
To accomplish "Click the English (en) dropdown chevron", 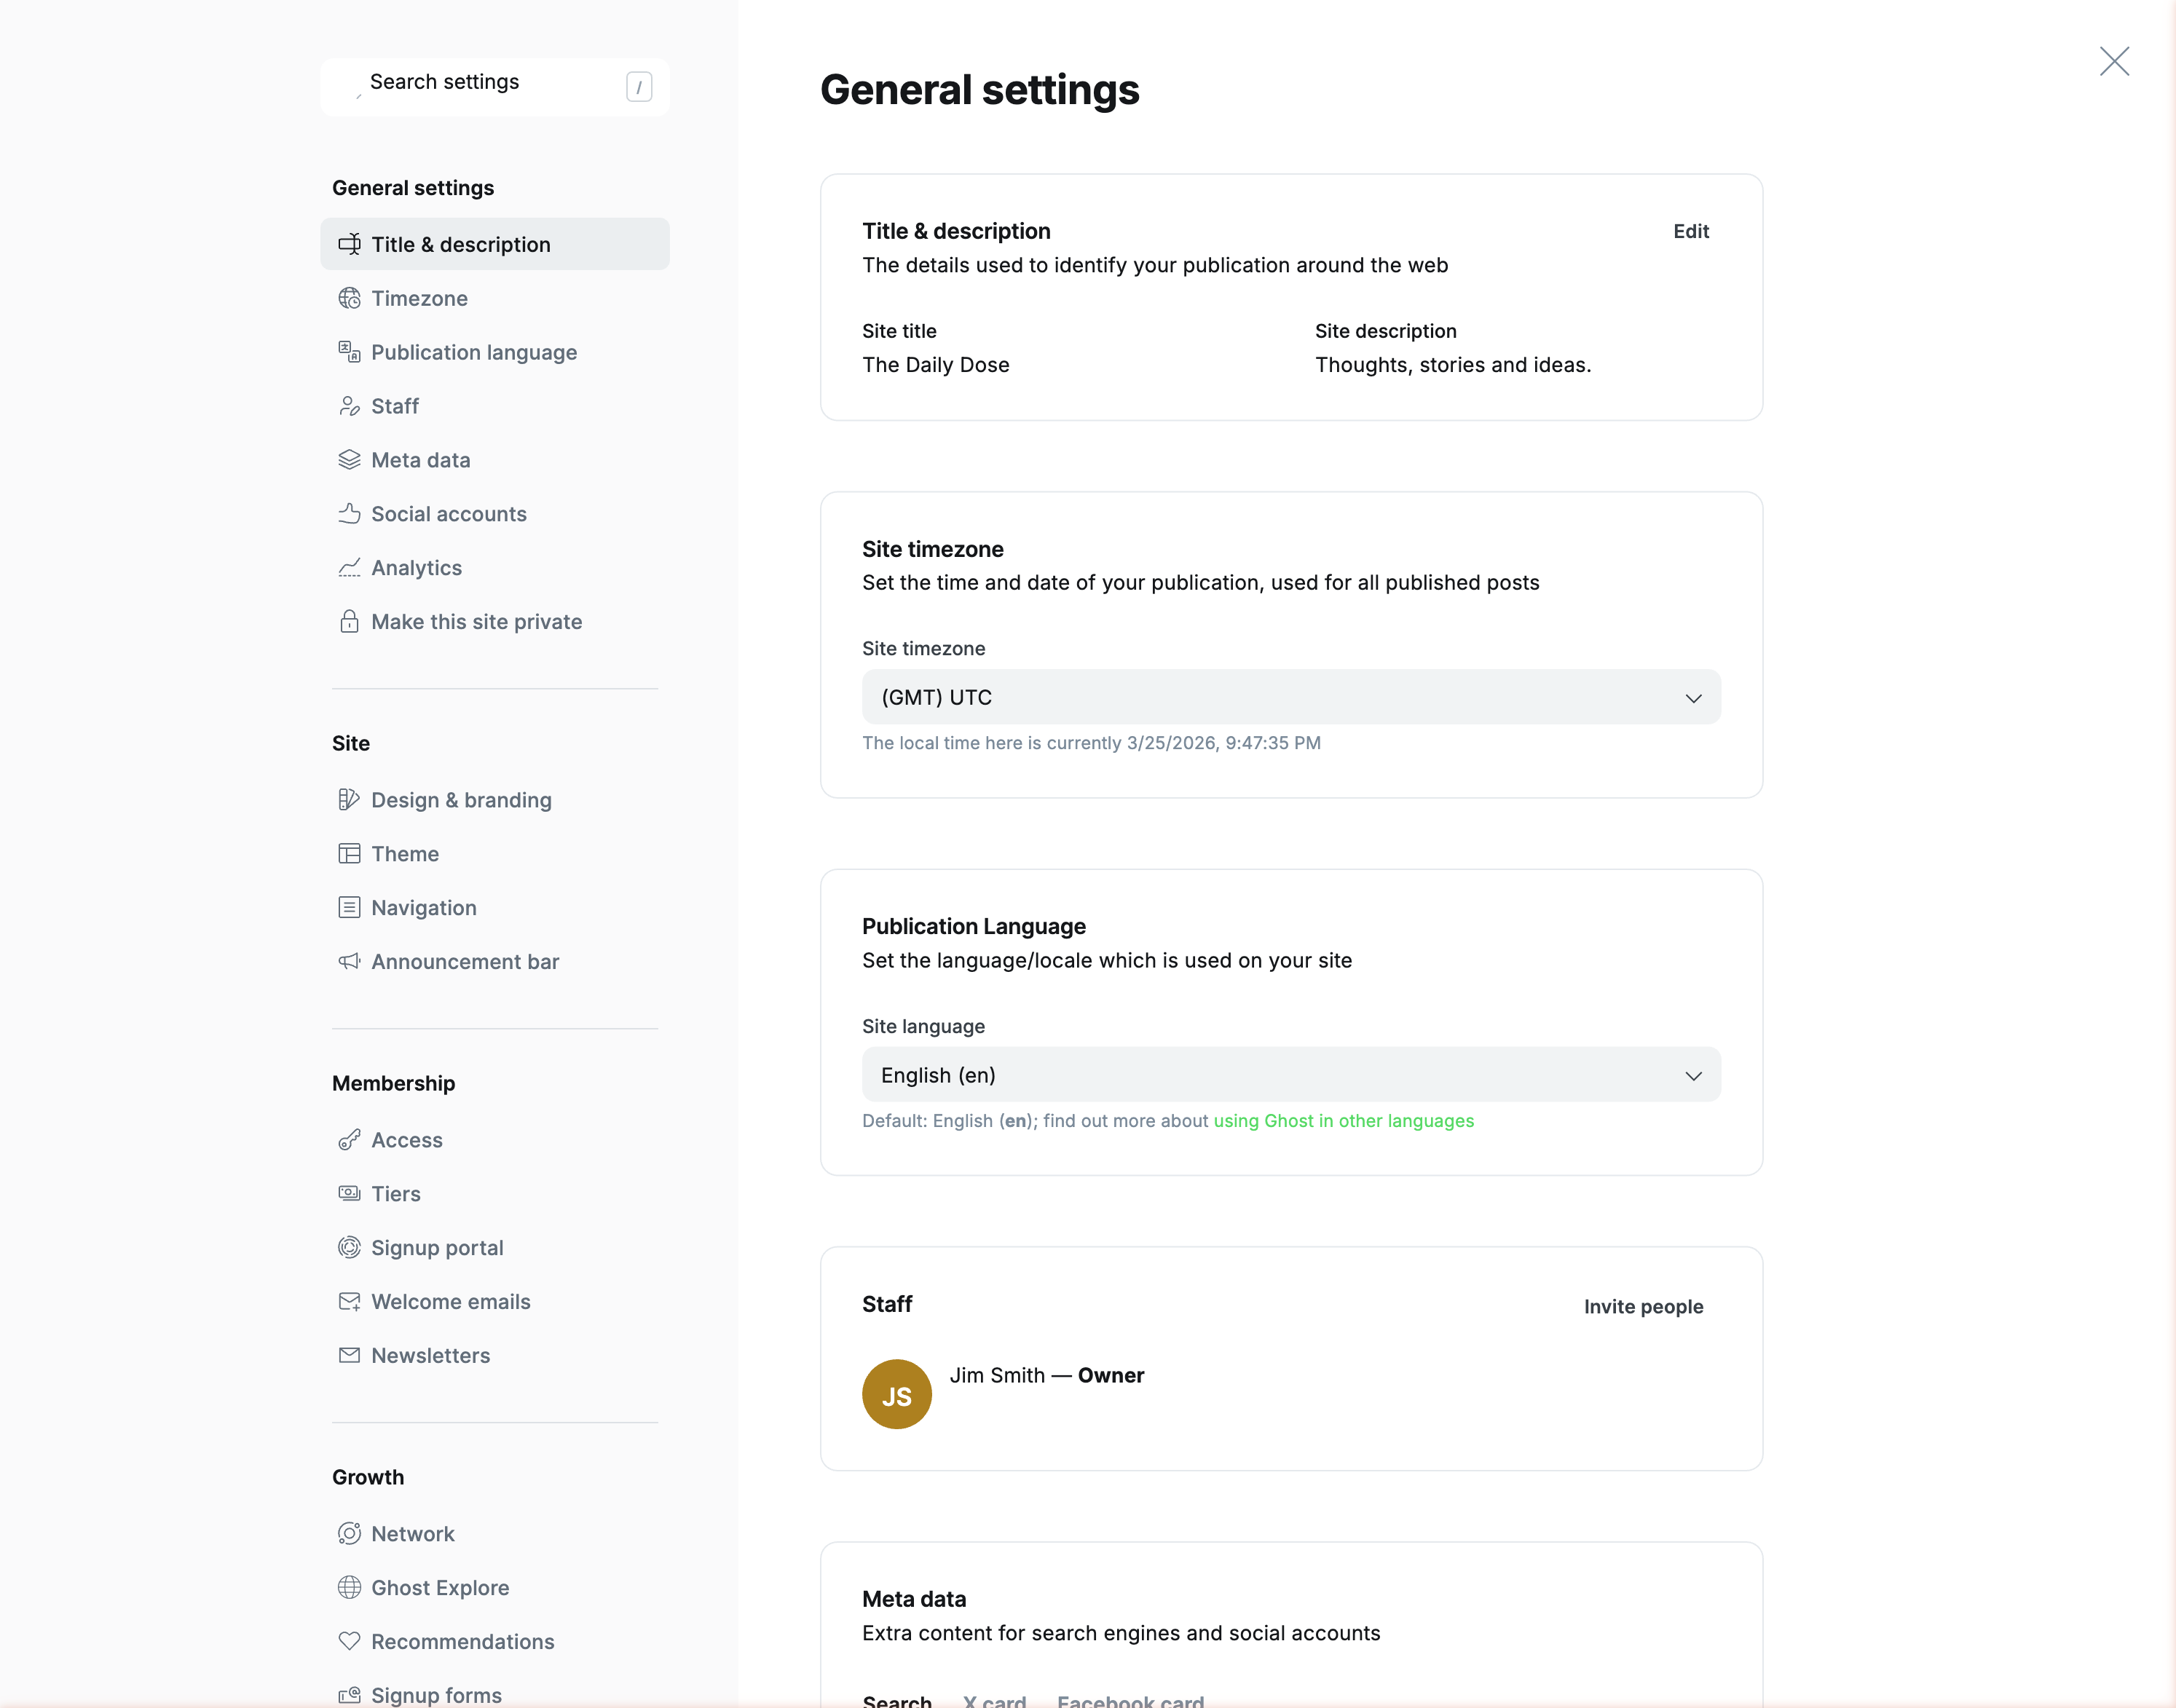I will click(1693, 1076).
